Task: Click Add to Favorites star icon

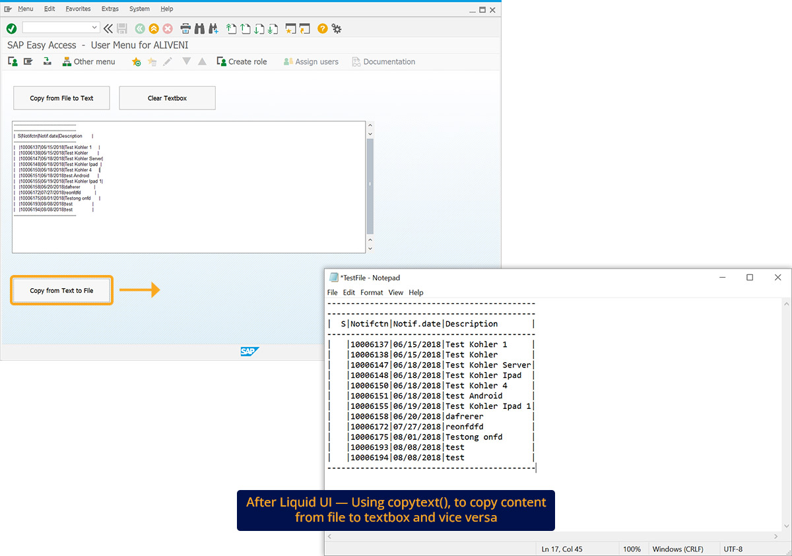Action: pos(136,61)
